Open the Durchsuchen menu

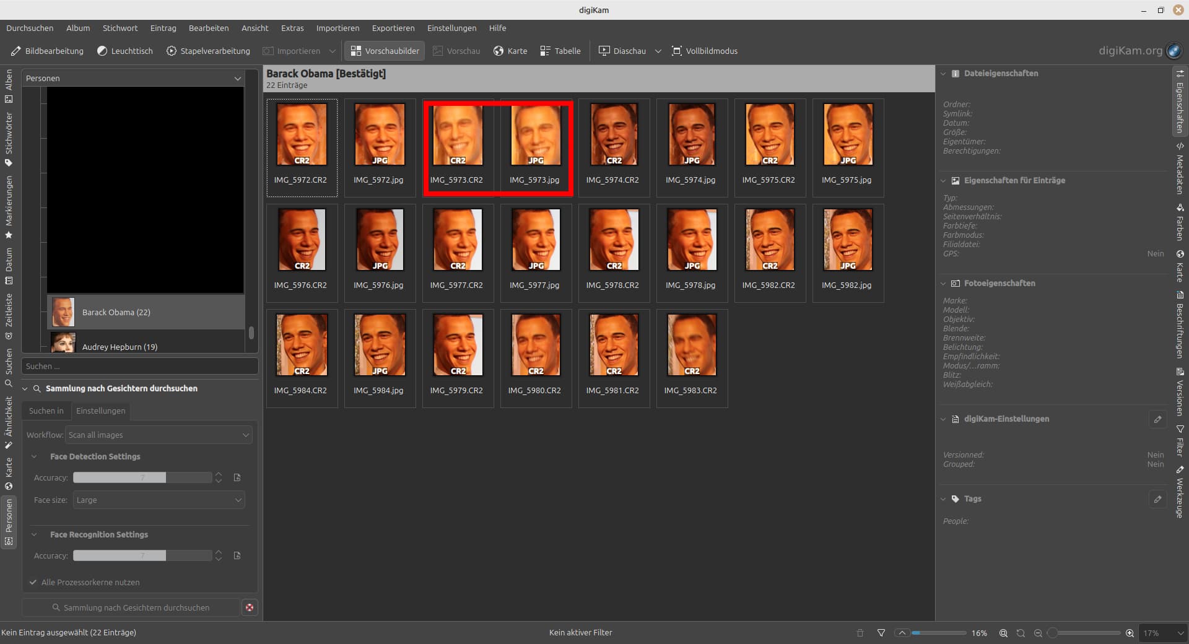pos(30,28)
